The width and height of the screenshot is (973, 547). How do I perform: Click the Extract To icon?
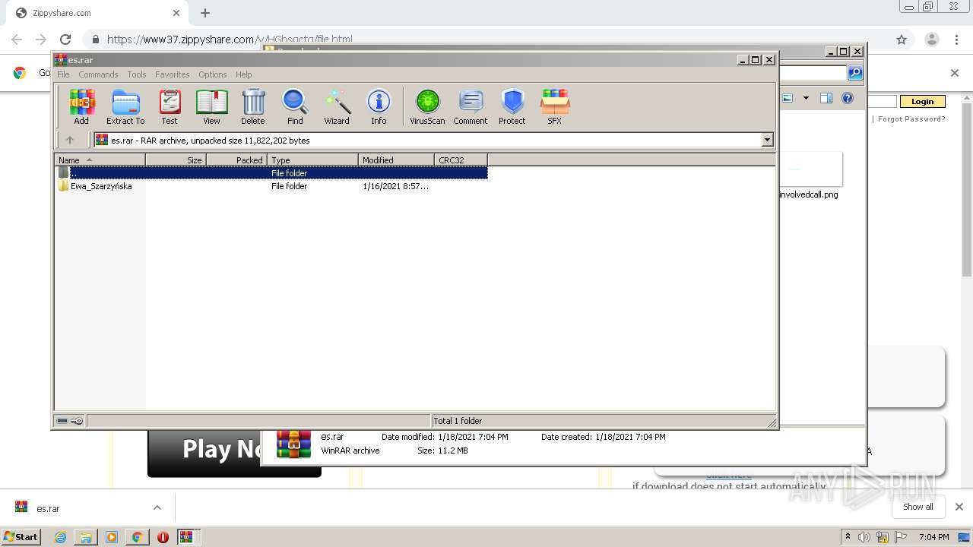[125, 106]
